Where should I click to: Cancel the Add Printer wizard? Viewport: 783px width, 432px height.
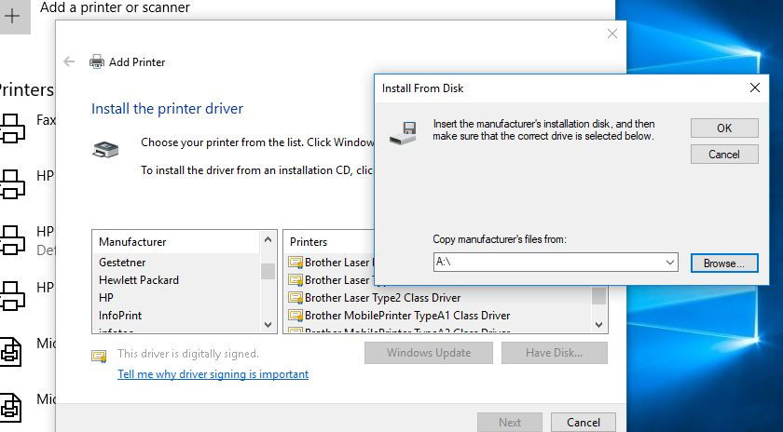pos(584,422)
